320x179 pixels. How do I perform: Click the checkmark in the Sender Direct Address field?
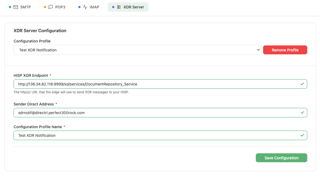pos(302,112)
